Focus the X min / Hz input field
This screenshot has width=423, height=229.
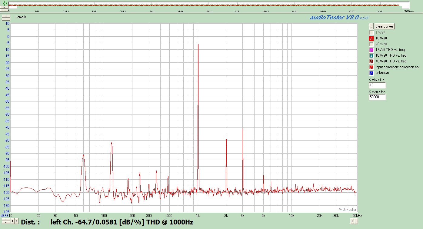click(x=377, y=85)
